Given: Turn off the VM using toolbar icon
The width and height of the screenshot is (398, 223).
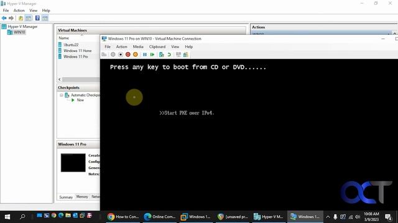Looking at the screenshot, I should tap(121, 55).
